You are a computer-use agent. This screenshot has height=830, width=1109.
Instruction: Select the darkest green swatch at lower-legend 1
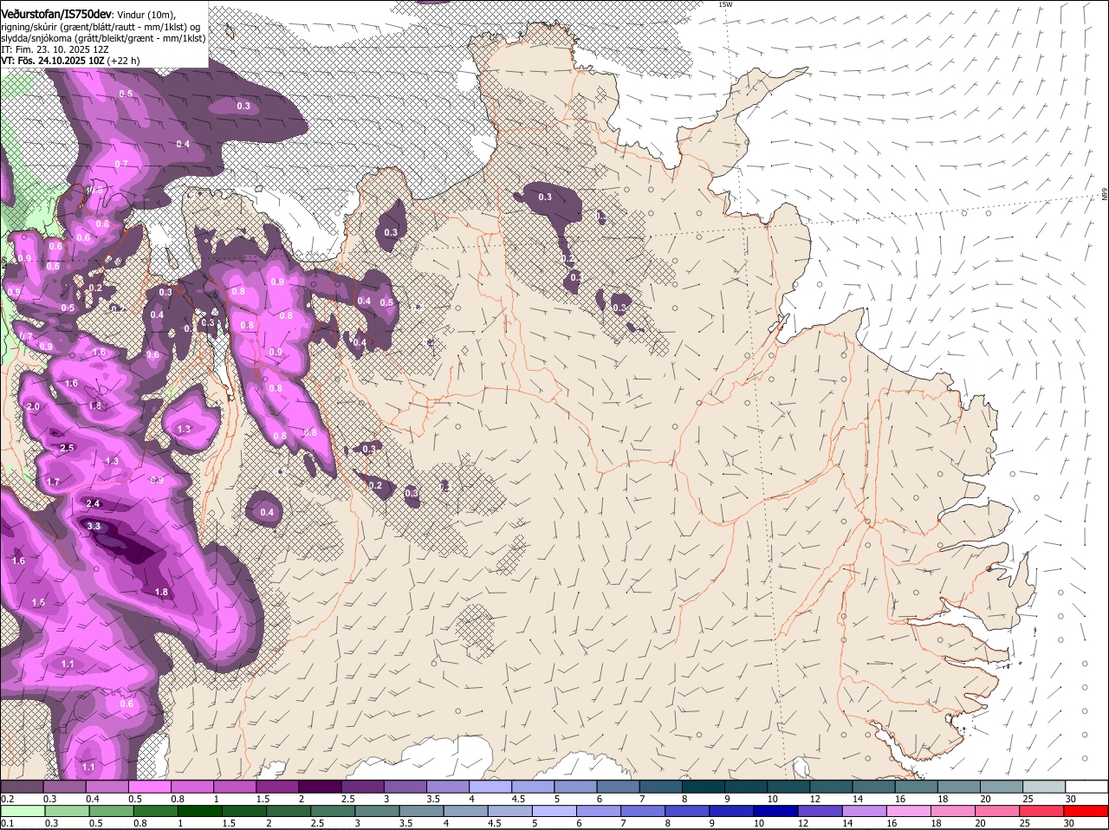point(200,812)
